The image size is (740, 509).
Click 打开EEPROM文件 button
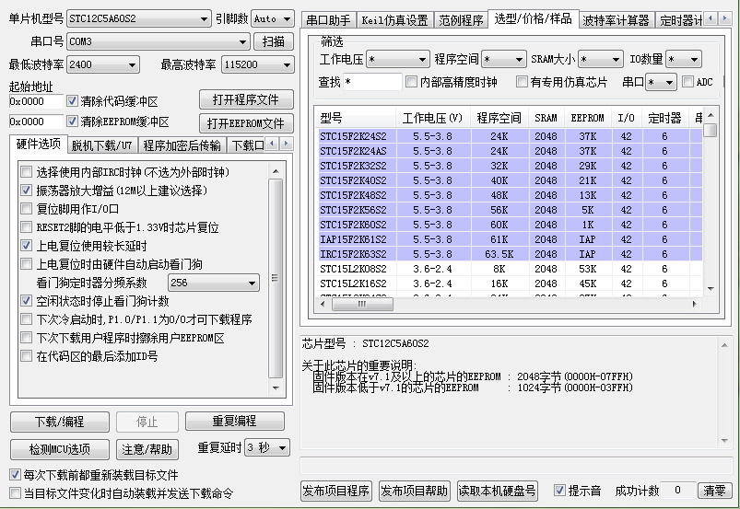[x=246, y=123]
